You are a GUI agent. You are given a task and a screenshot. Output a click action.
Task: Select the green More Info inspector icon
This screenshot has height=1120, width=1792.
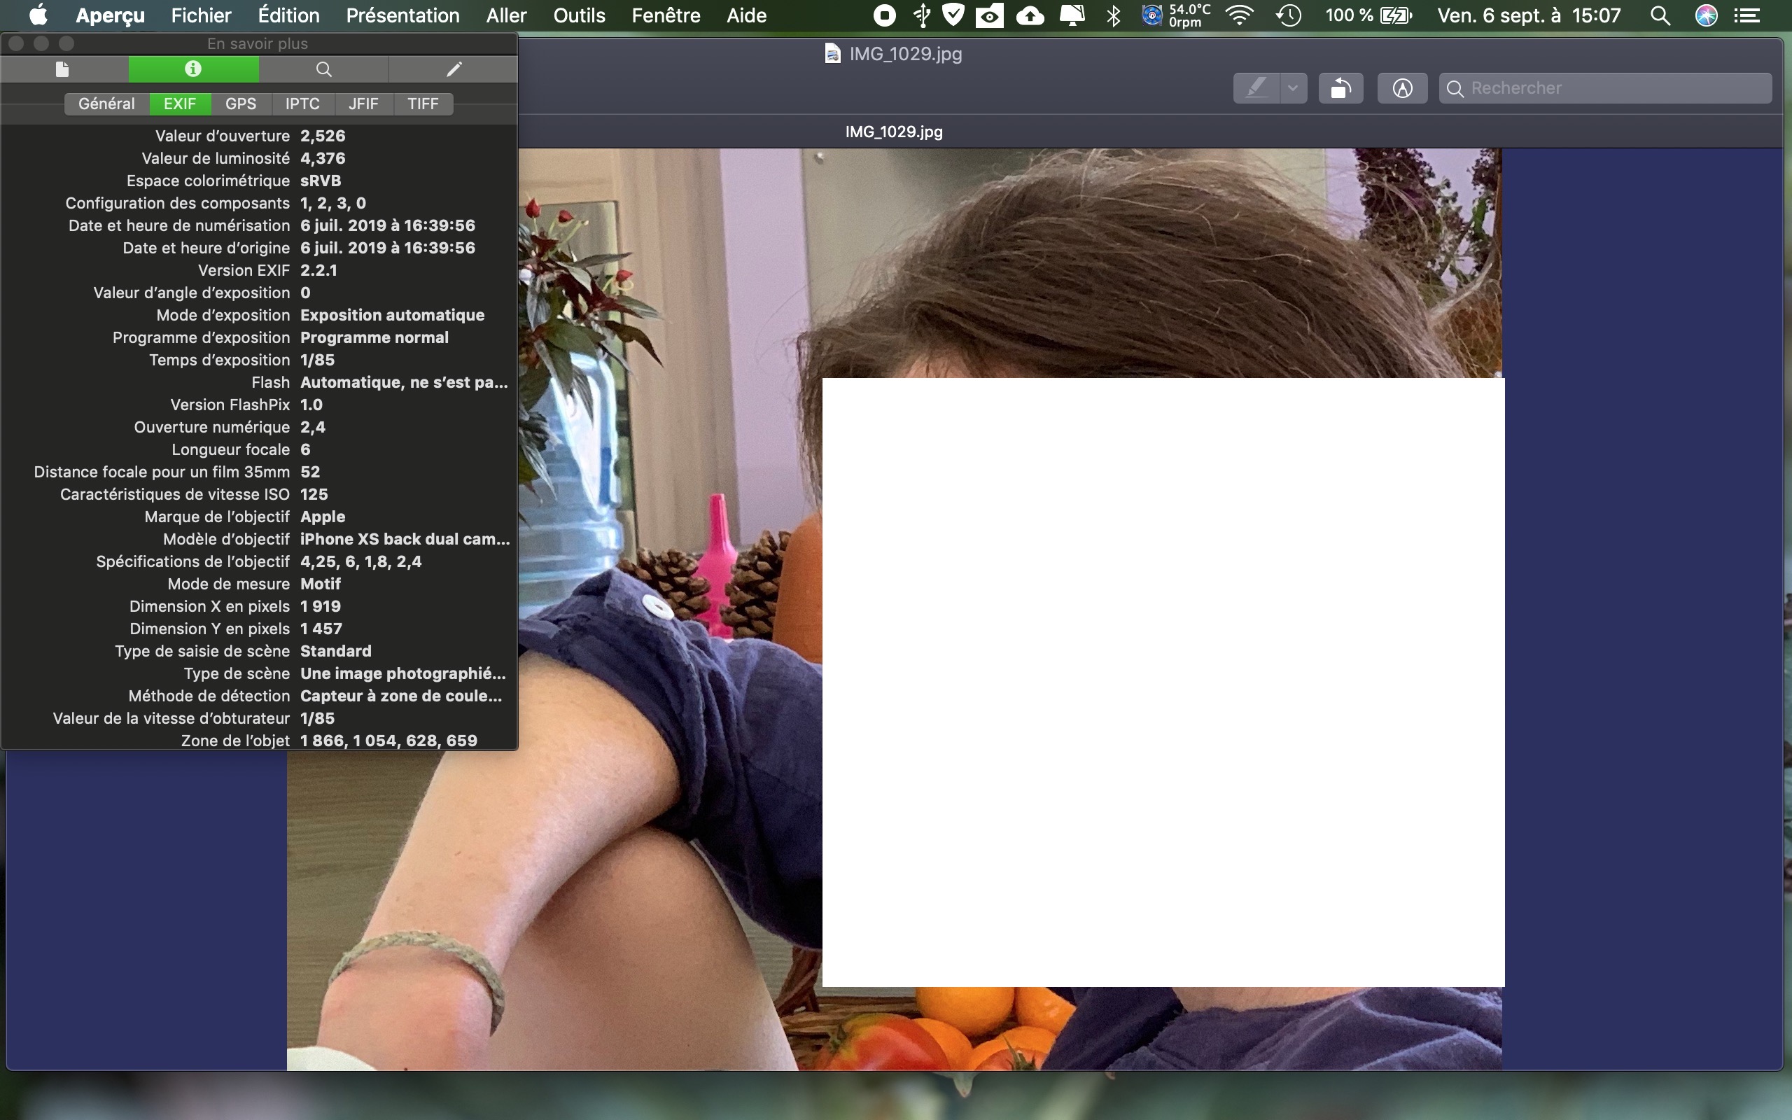tap(193, 69)
